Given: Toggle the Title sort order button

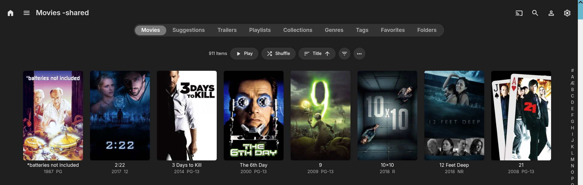Looking at the screenshot, I should point(317,54).
